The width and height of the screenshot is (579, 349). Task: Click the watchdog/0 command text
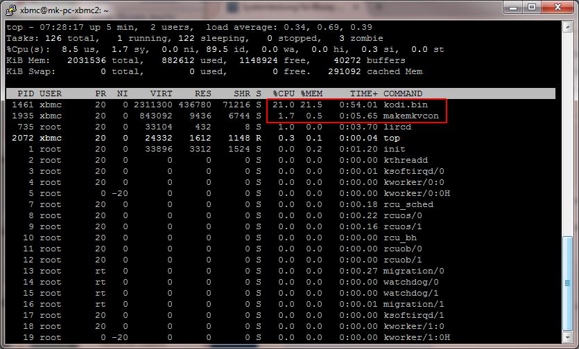tap(411, 283)
